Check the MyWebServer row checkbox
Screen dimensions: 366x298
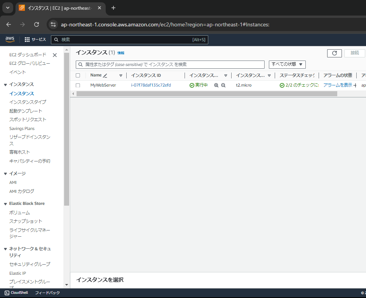78,85
